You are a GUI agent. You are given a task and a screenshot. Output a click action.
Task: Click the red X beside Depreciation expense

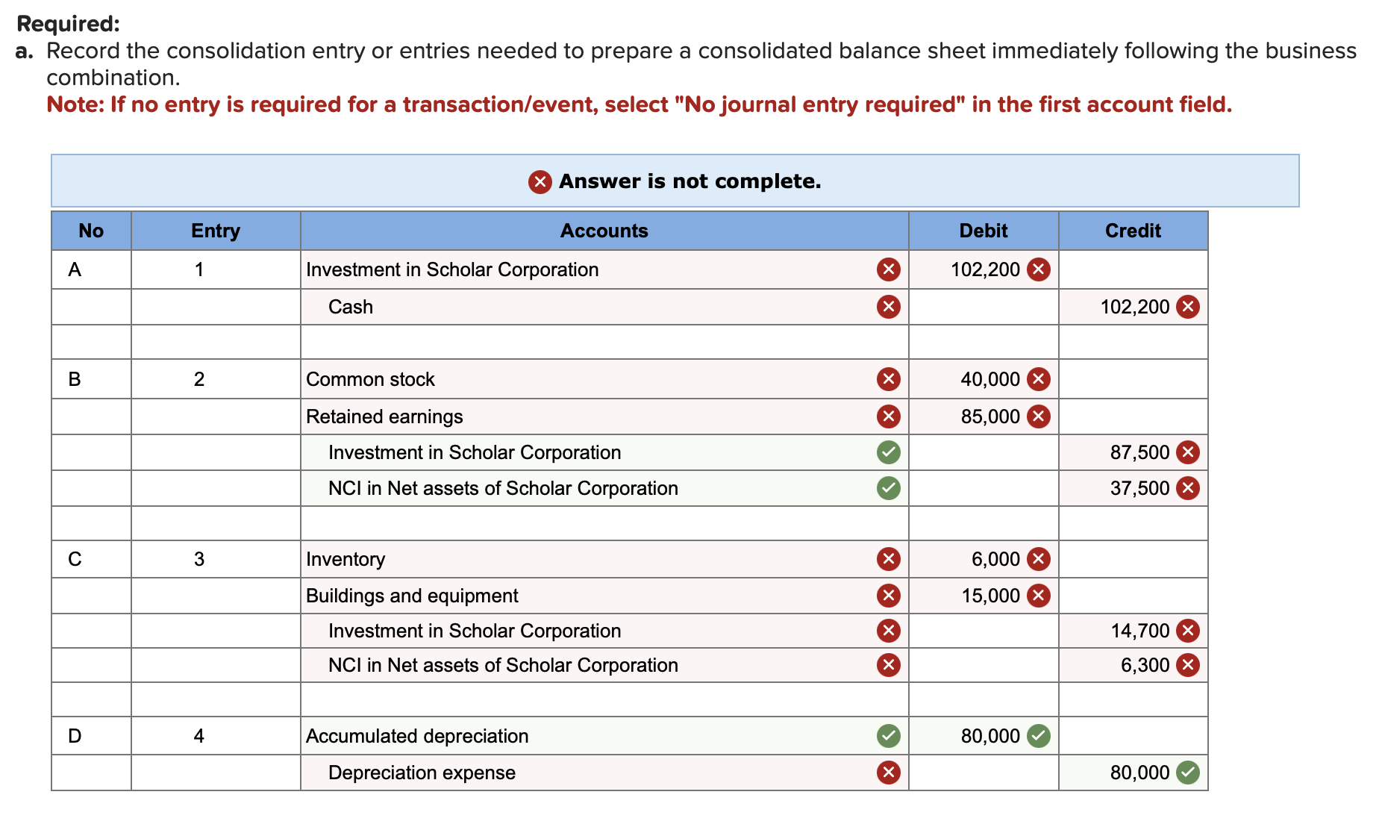click(x=887, y=773)
